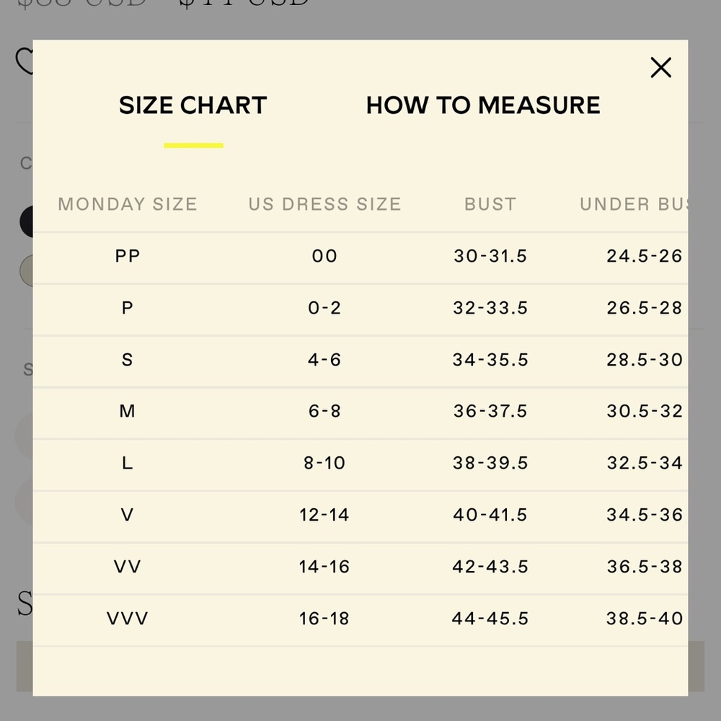This screenshot has width=721, height=721.
Task: Click the L size row label
Action: pyautogui.click(x=128, y=463)
